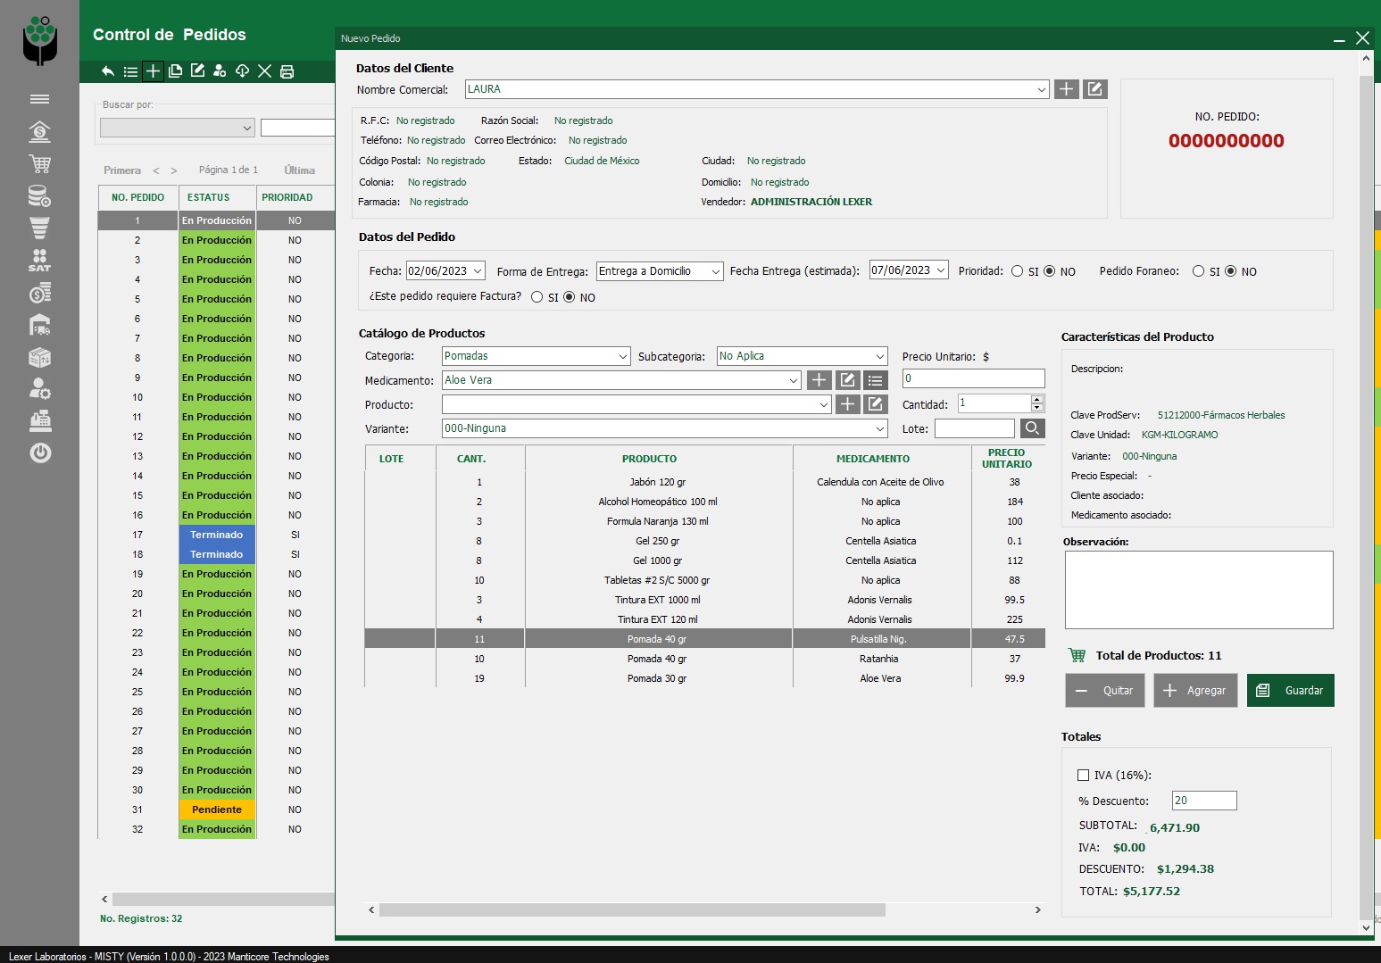The height and width of the screenshot is (963, 1381).
Task: Click the edit icon beside Medicamento field
Action: point(847,380)
